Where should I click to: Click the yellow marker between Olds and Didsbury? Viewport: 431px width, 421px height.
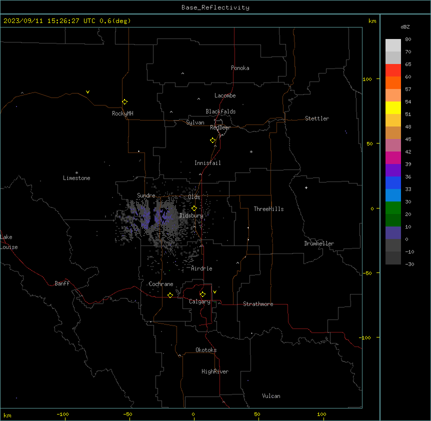pos(194,208)
